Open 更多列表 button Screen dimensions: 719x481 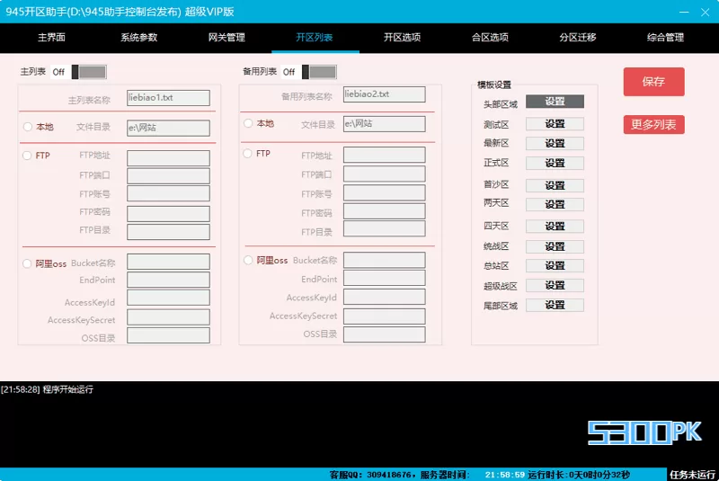[x=653, y=124]
